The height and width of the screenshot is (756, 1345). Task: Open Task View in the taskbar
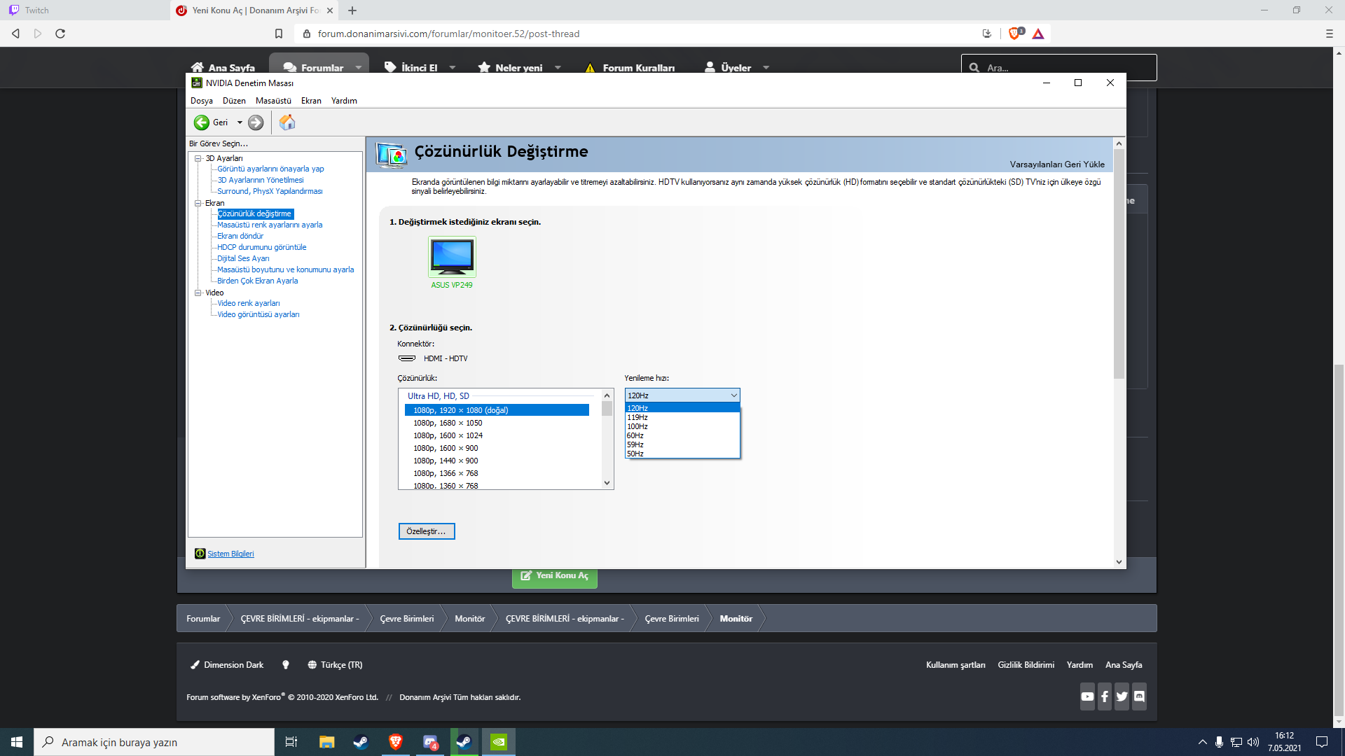(291, 742)
